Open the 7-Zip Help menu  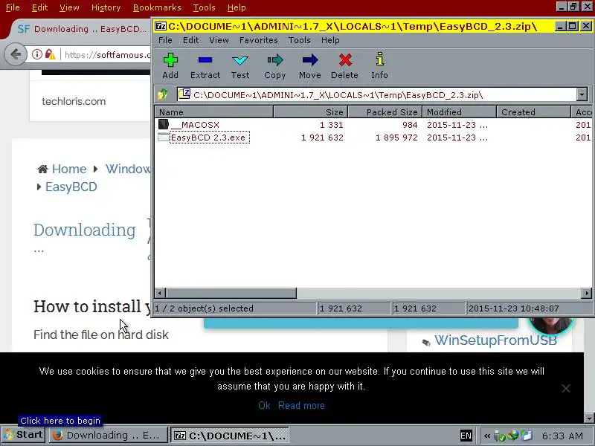[x=330, y=40]
